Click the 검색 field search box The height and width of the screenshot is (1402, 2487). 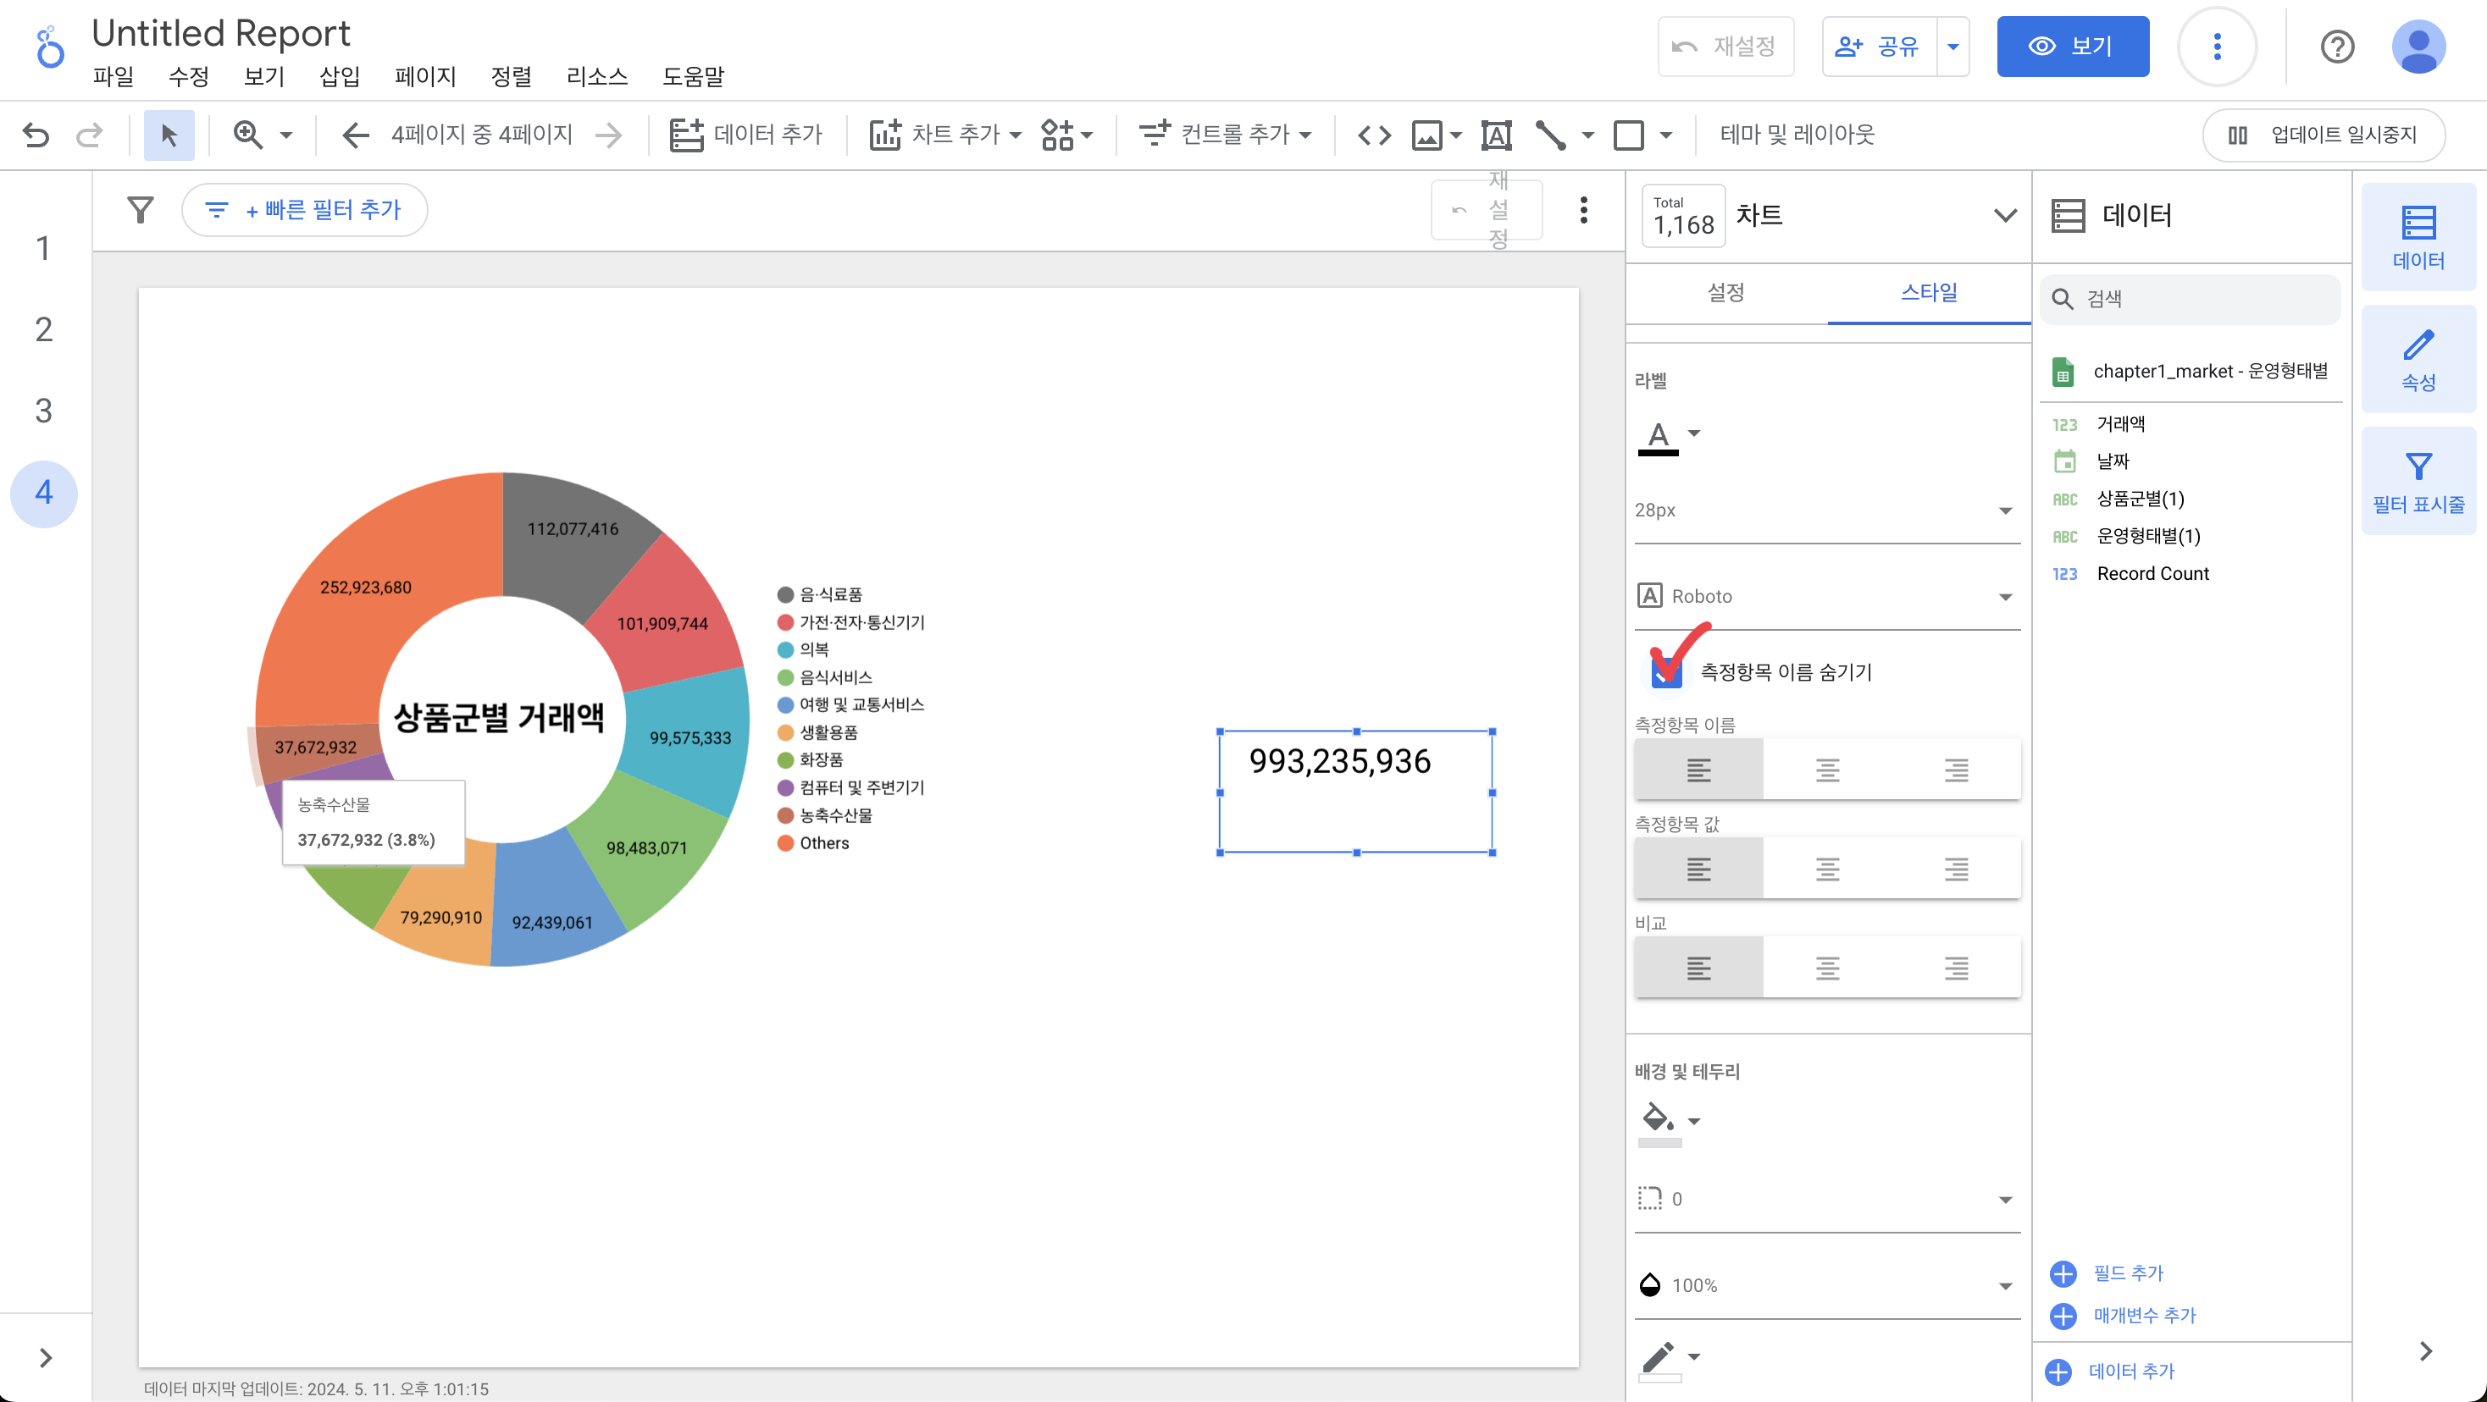coord(2190,299)
